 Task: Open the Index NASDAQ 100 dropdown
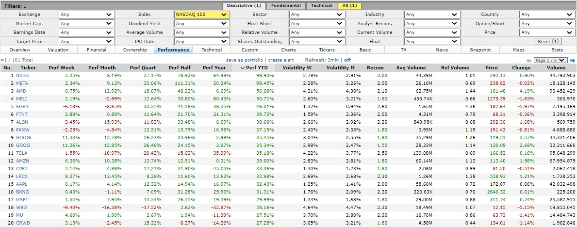(202, 15)
